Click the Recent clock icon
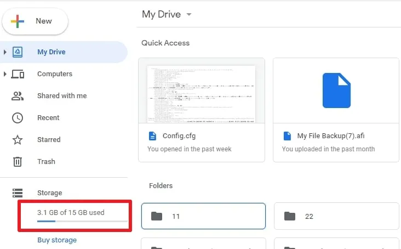This screenshot has height=249, width=401. [18, 118]
